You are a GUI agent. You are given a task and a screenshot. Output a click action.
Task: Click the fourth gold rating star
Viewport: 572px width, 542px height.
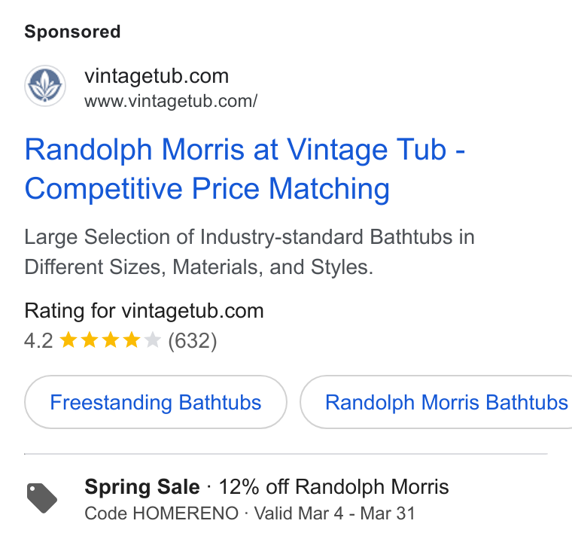pyautogui.click(x=132, y=340)
